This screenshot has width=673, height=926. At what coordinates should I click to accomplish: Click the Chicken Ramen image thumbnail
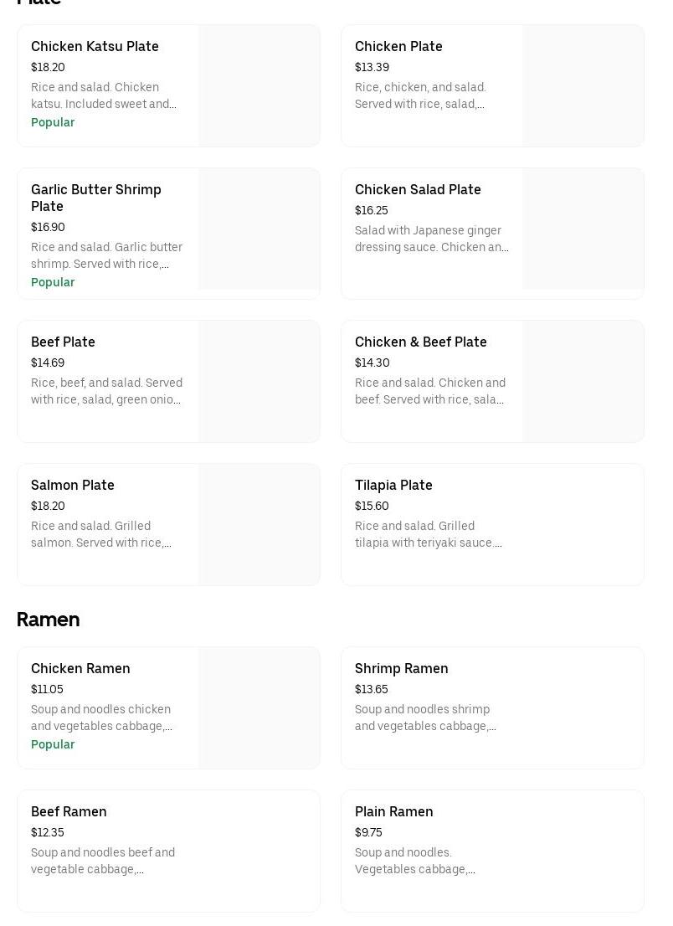pyautogui.click(x=259, y=708)
